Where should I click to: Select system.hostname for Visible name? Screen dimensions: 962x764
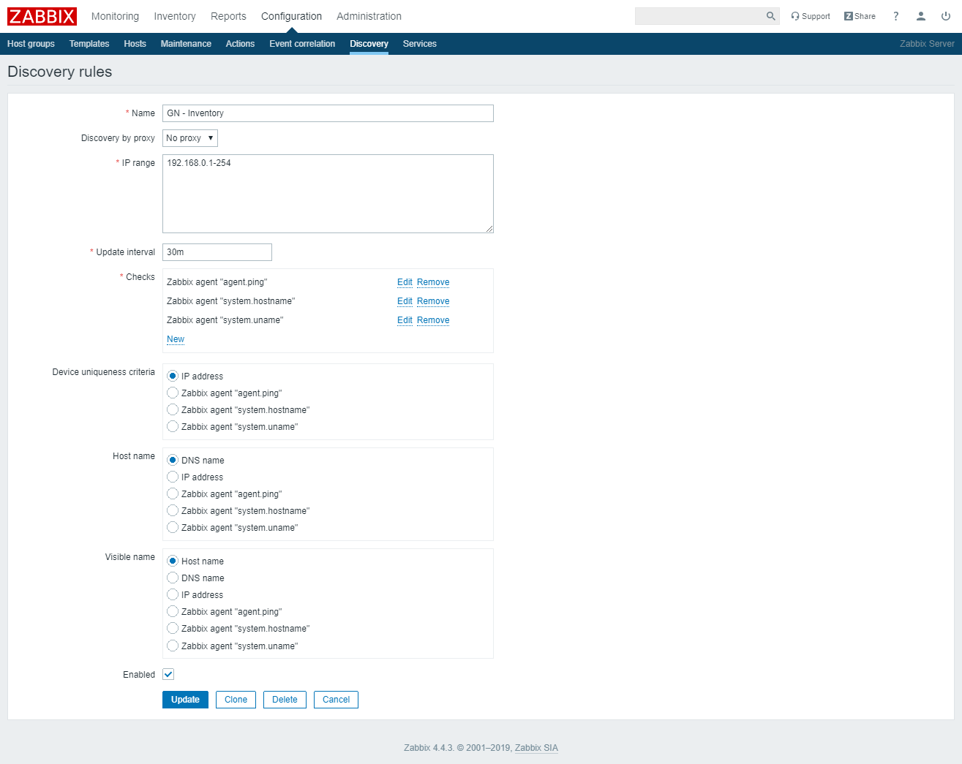point(173,628)
